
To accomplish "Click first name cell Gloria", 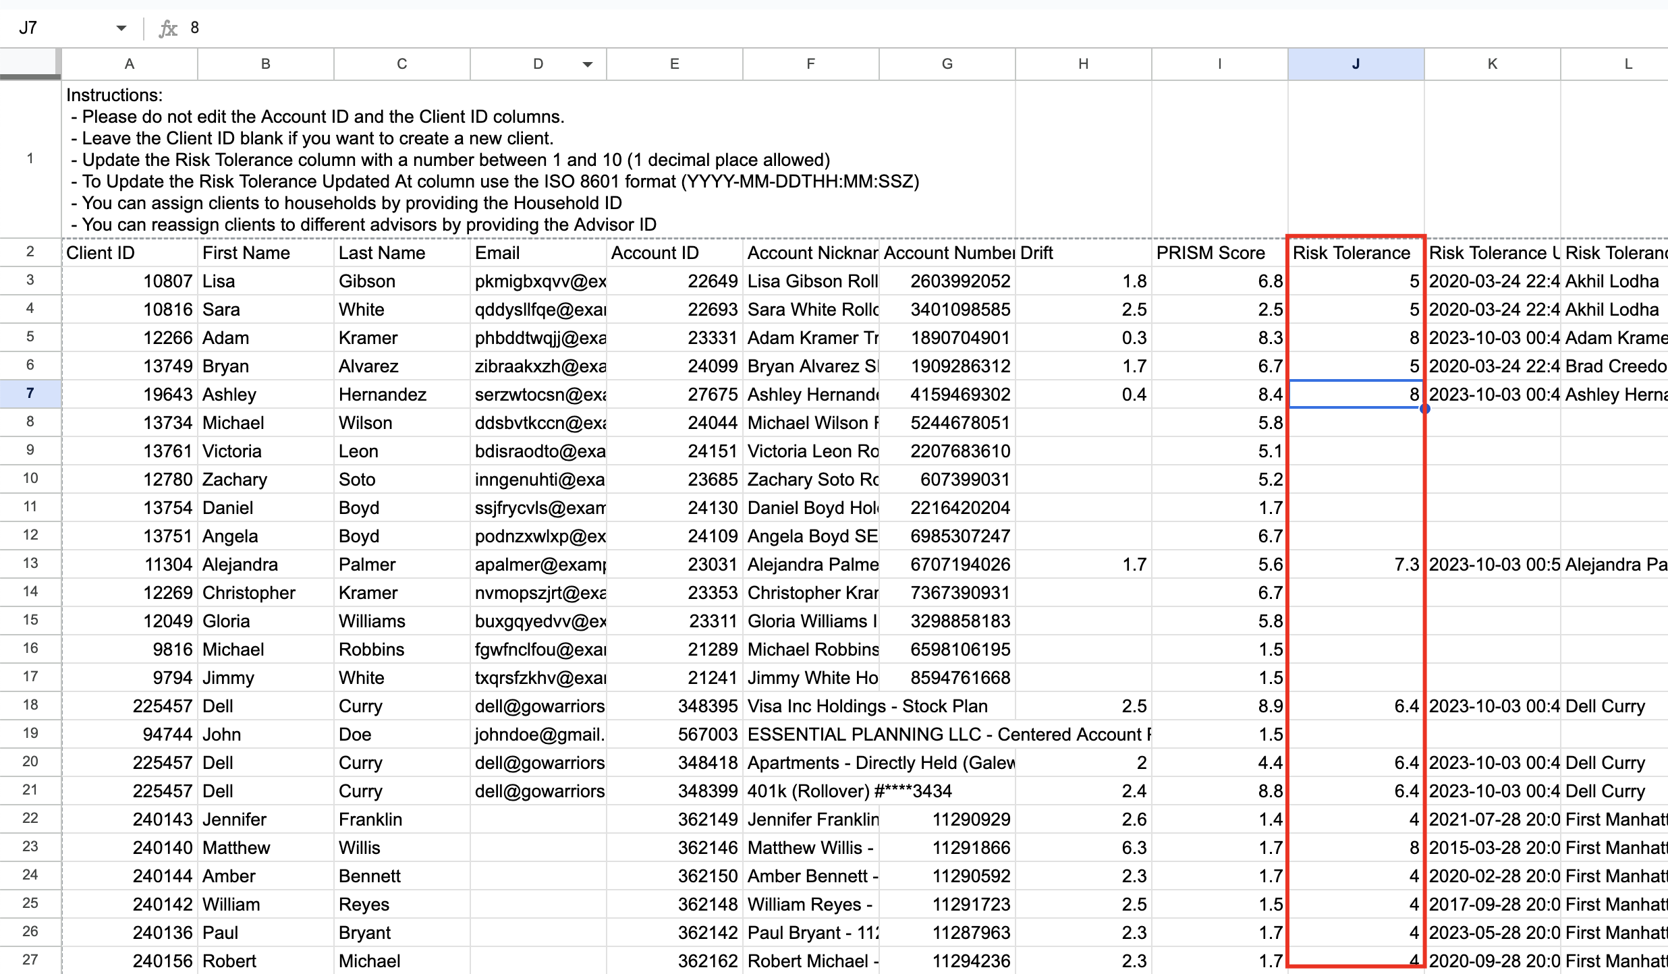I will click(266, 621).
